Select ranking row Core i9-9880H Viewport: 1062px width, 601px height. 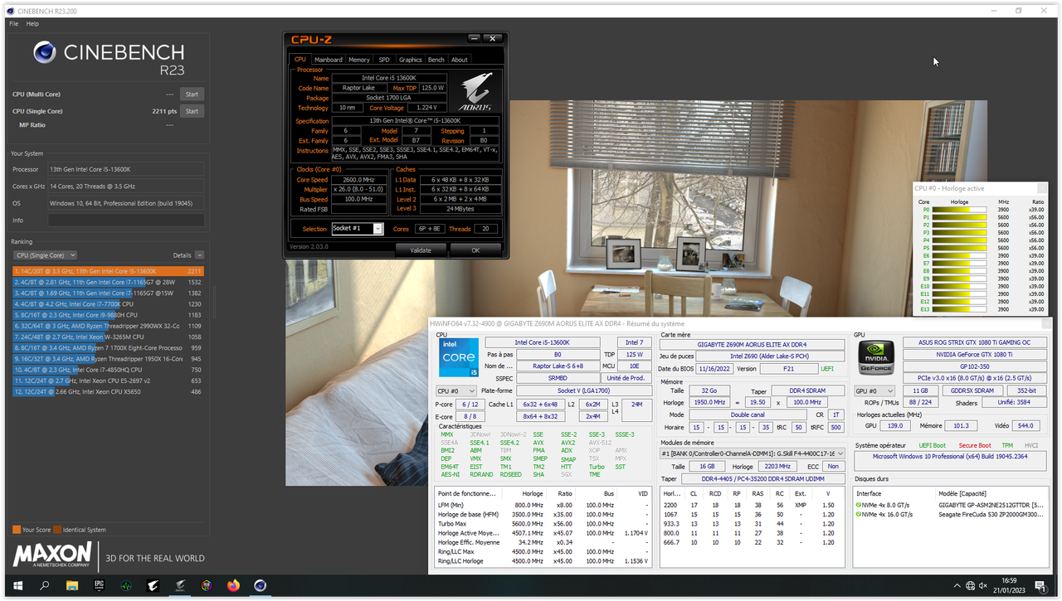pos(108,315)
